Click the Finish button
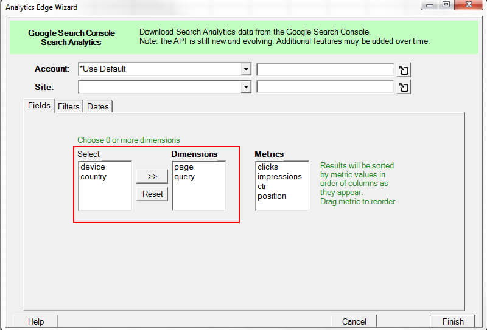 click(x=453, y=321)
